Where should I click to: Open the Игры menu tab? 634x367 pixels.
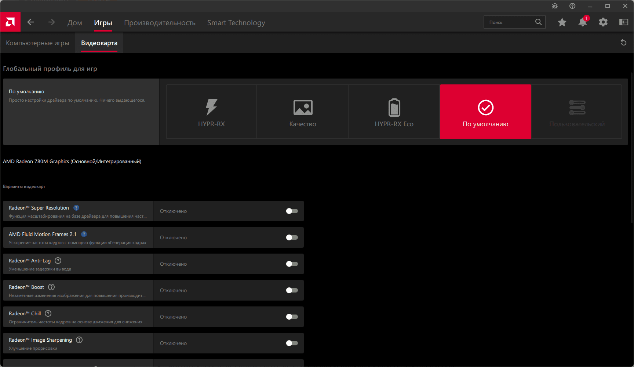click(x=103, y=23)
